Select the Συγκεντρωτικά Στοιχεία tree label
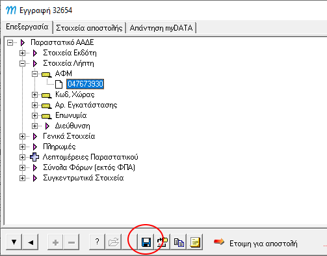The height and width of the screenshot is (256, 327). (83, 178)
